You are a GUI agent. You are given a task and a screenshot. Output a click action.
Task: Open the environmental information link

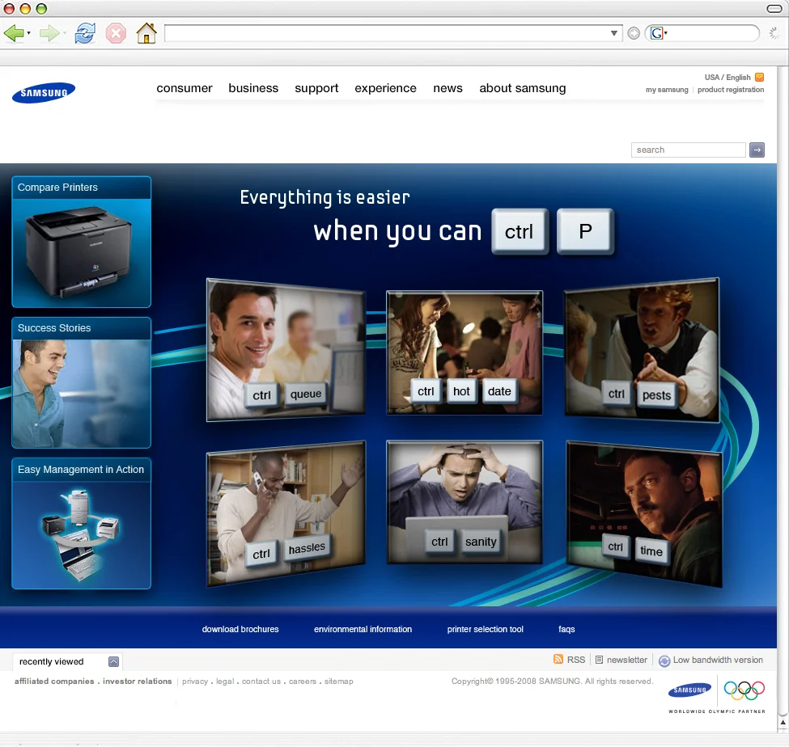tap(363, 629)
